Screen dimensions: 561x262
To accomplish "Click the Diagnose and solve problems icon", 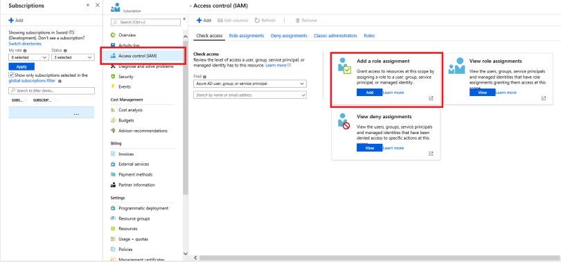I will 113,66.
